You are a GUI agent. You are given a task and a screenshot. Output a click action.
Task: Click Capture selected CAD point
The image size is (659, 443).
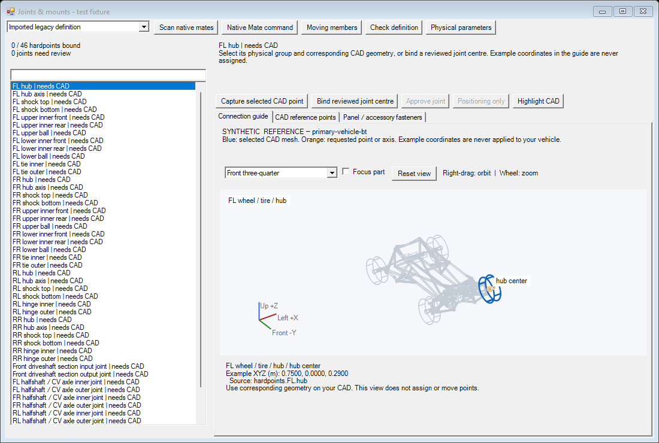tap(262, 101)
